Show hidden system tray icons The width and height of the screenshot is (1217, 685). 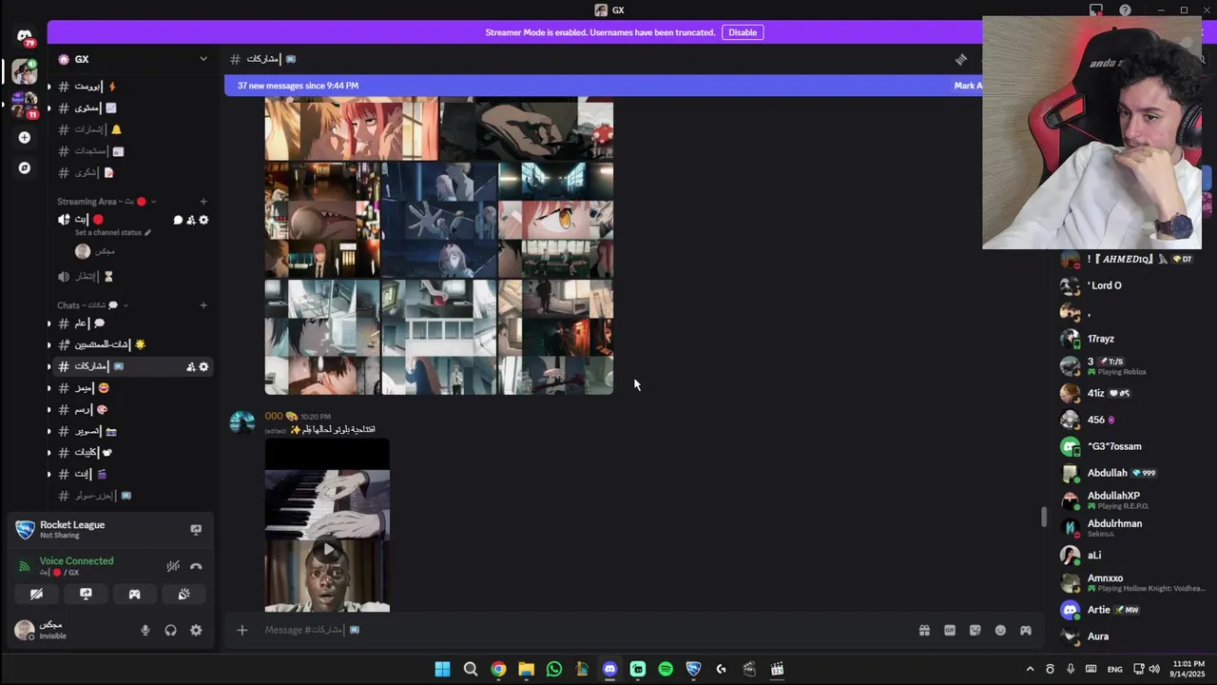pyautogui.click(x=1030, y=670)
